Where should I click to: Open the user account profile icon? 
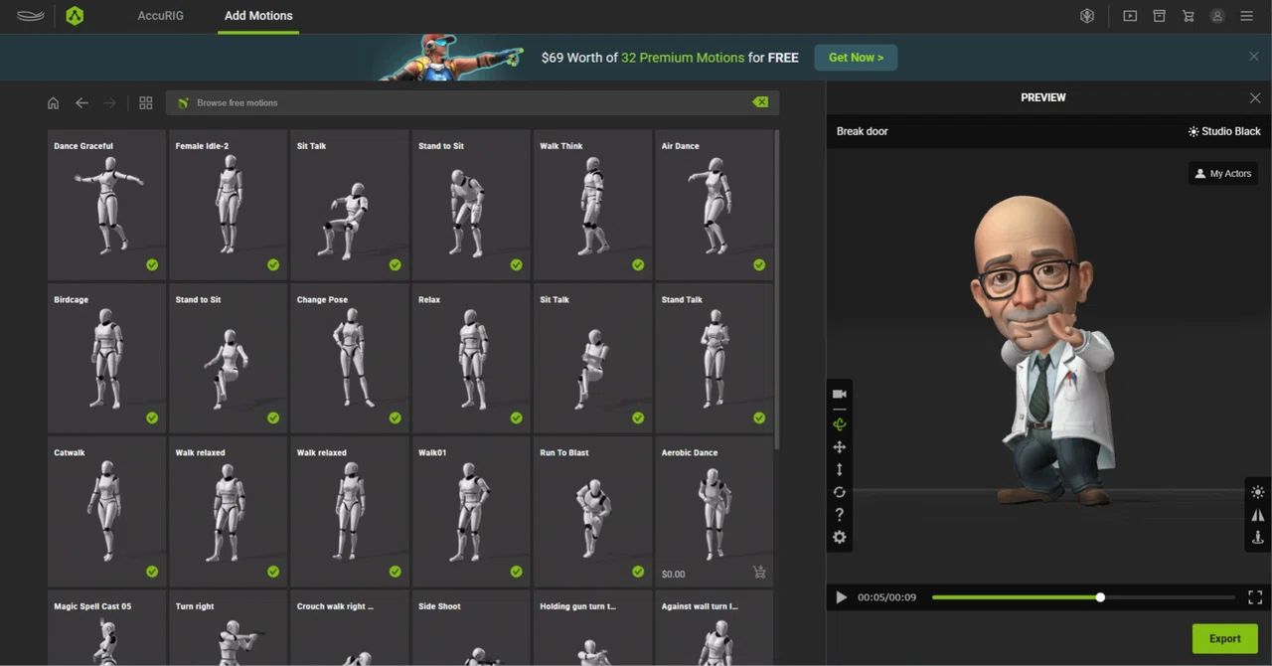point(1217,16)
